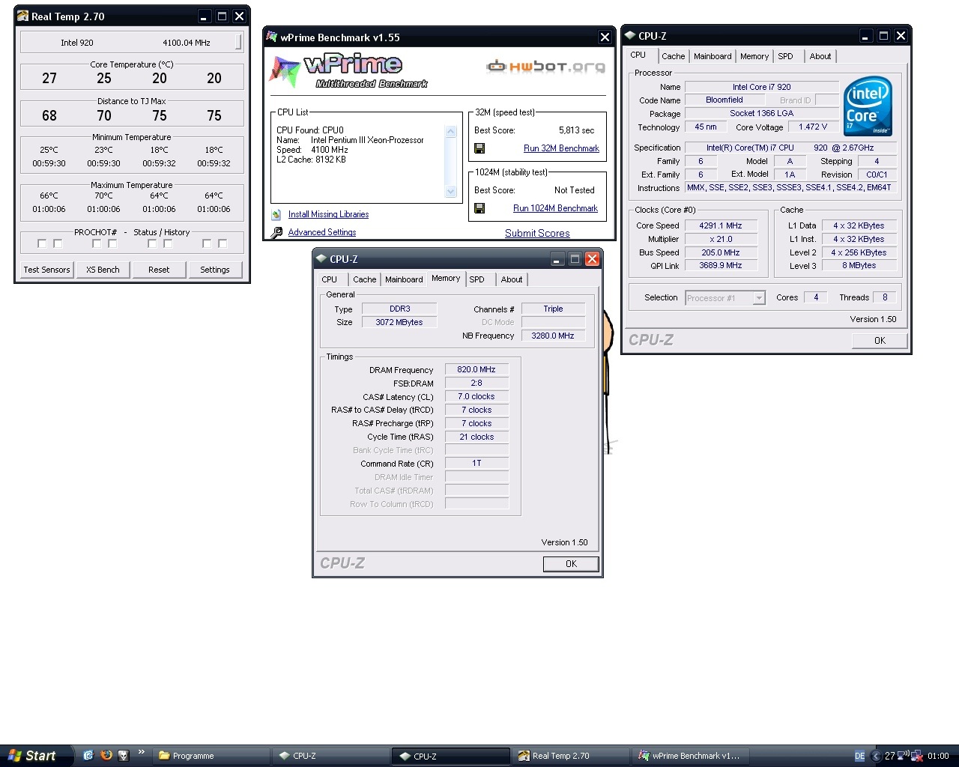
Task: Switch to Mainboard tab in CPU-Z processor window
Action: [x=713, y=56]
